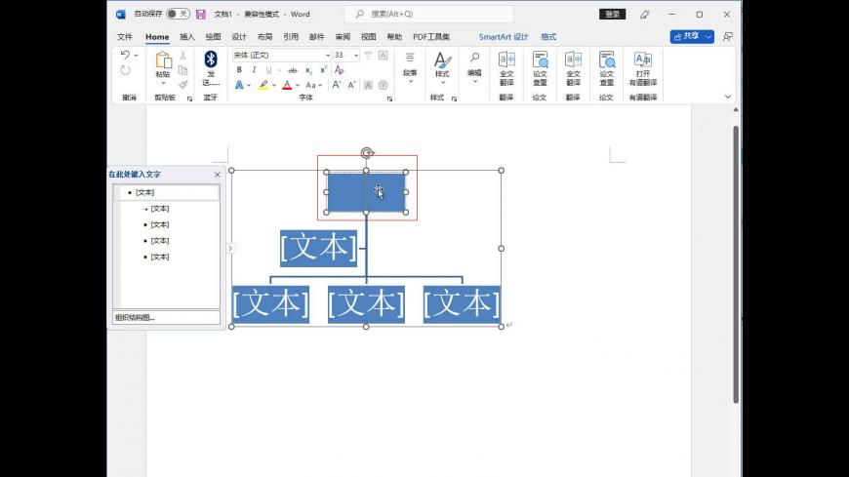This screenshot has height=477, width=849.
Task: Open the SmartArt 设计 tab
Action: [503, 37]
